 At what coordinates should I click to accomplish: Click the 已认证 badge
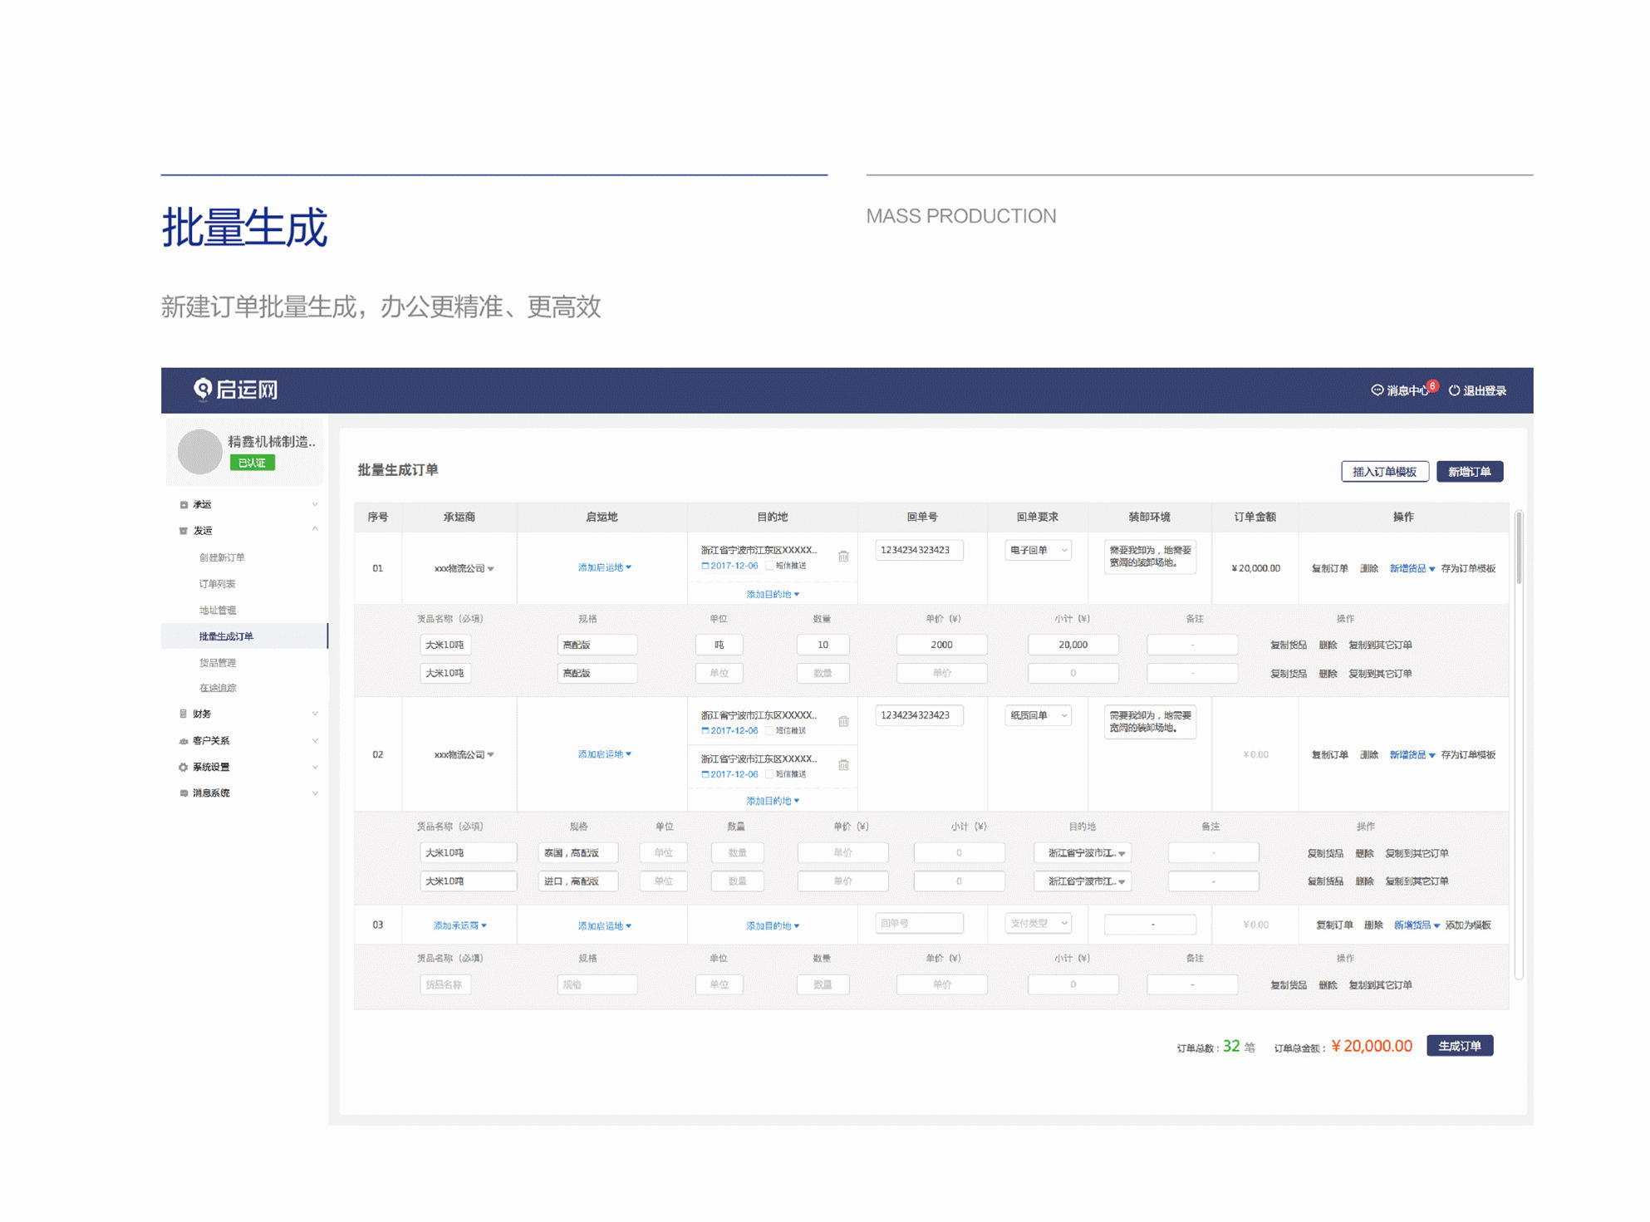(252, 464)
